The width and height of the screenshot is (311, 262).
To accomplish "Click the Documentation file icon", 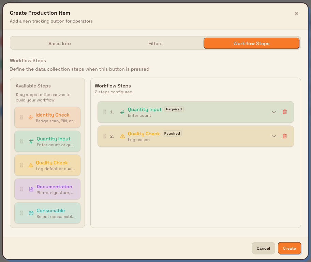I will pos(31,189).
